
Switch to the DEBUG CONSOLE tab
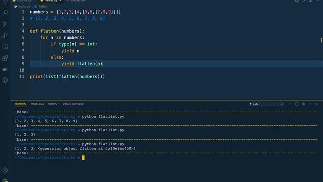coord(73,104)
